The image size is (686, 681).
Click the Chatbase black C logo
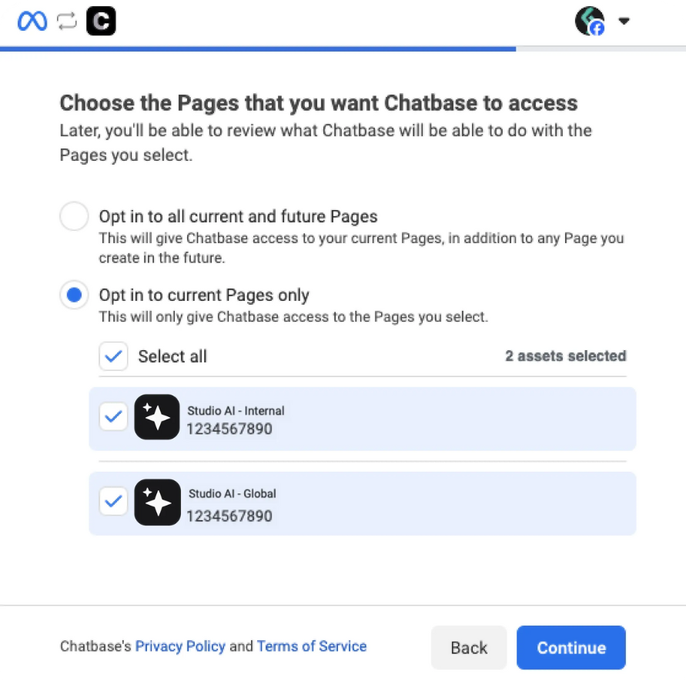coord(101,21)
